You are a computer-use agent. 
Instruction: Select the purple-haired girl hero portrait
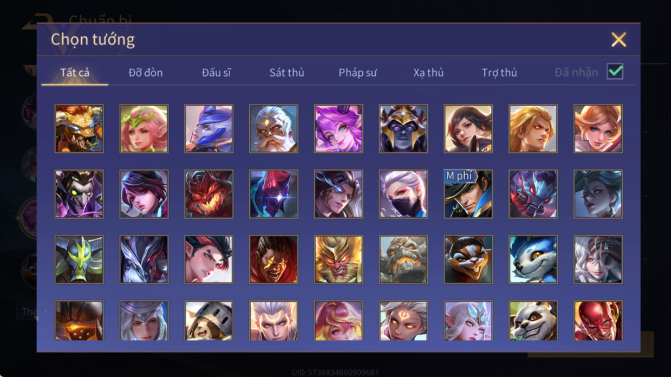pyautogui.click(x=338, y=129)
